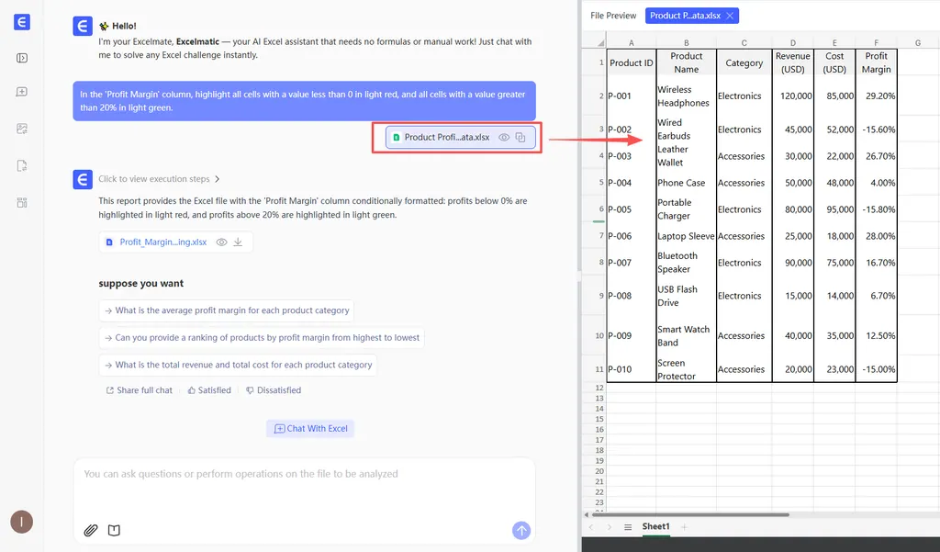Click the Chat With Excel button

[x=309, y=429]
